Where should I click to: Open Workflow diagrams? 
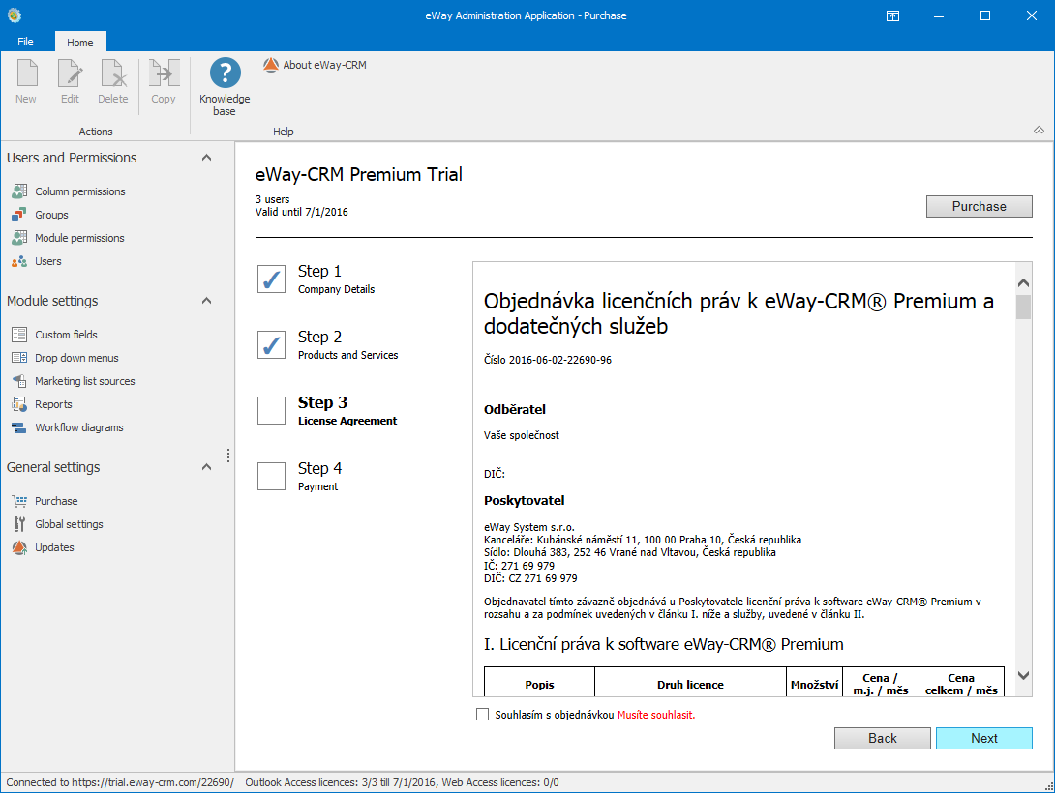point(68,427)
